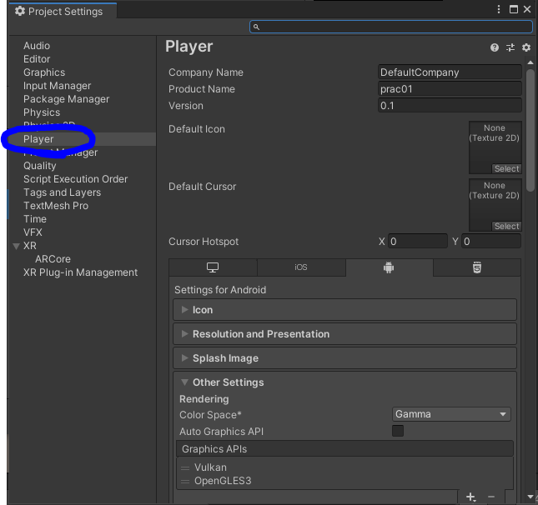Click the Company Name input field

450,72
